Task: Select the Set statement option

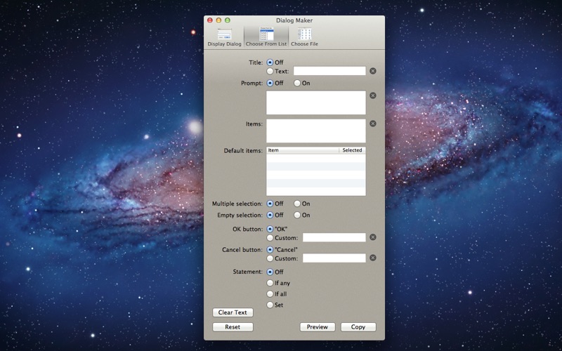Action: pos(270,305)
